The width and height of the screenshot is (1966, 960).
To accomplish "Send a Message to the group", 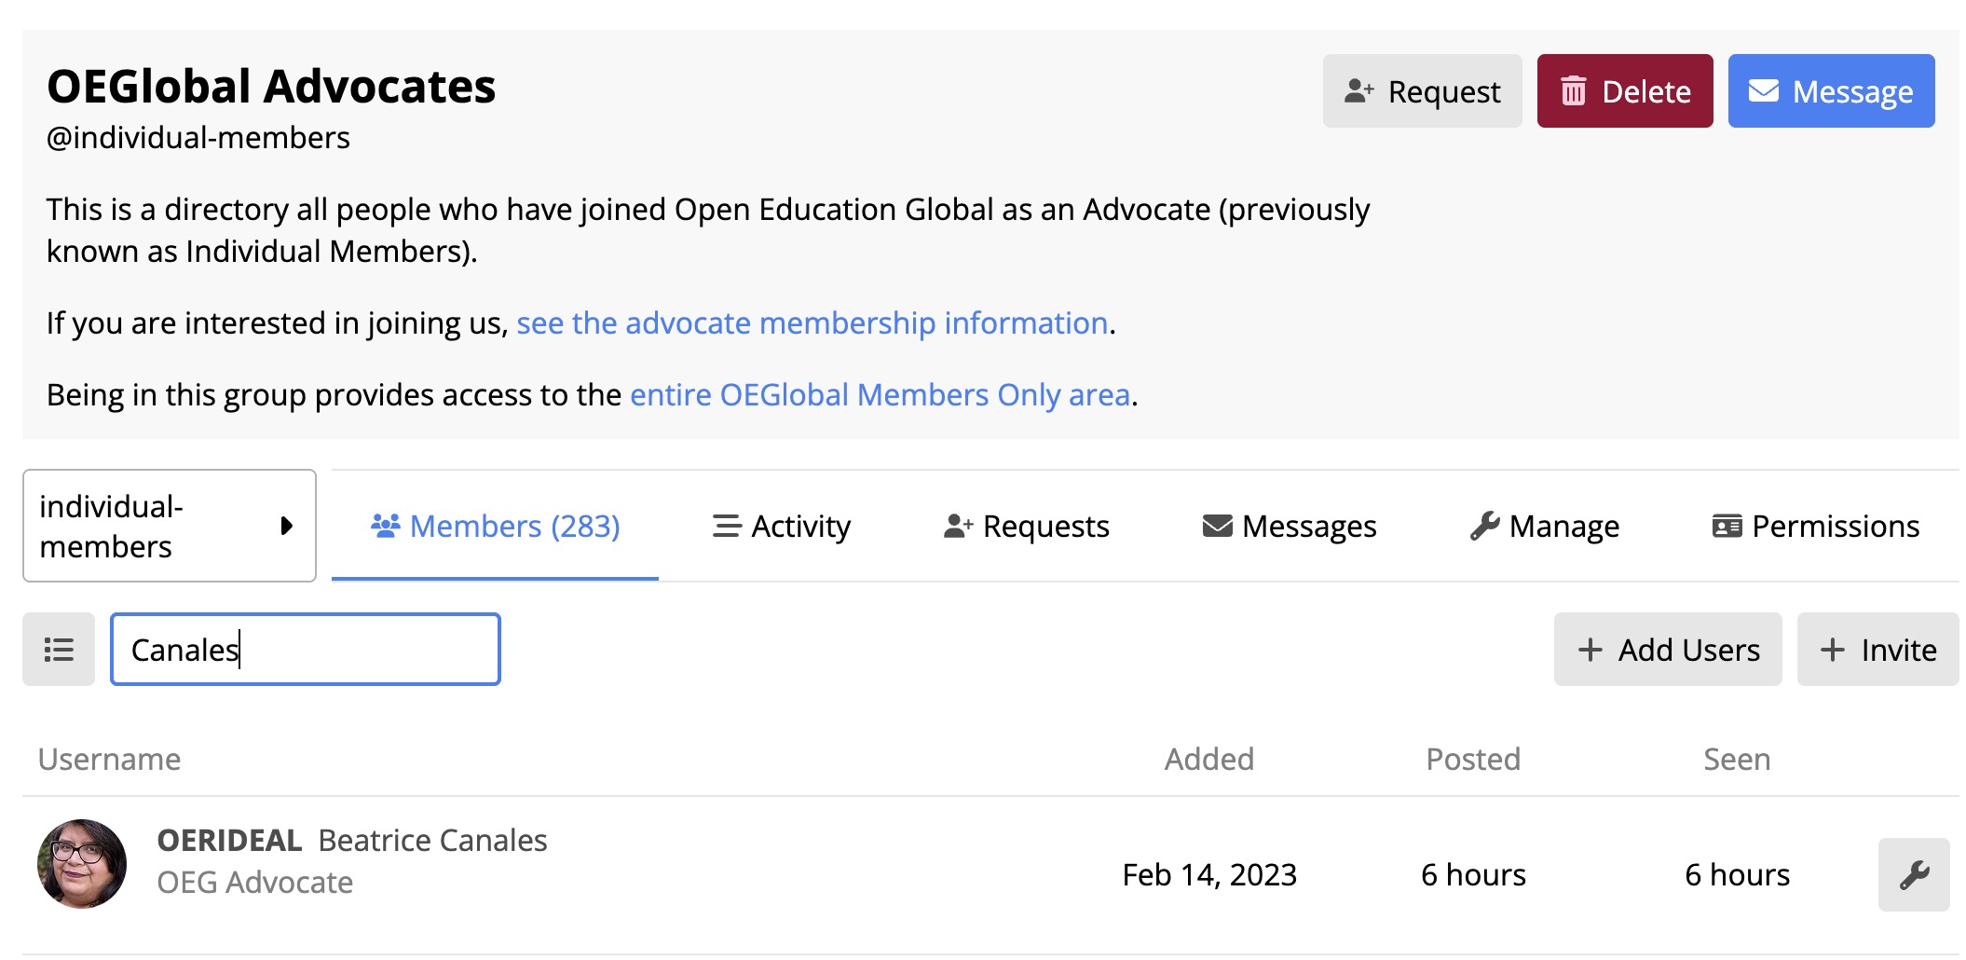I will pos(1830,91).
